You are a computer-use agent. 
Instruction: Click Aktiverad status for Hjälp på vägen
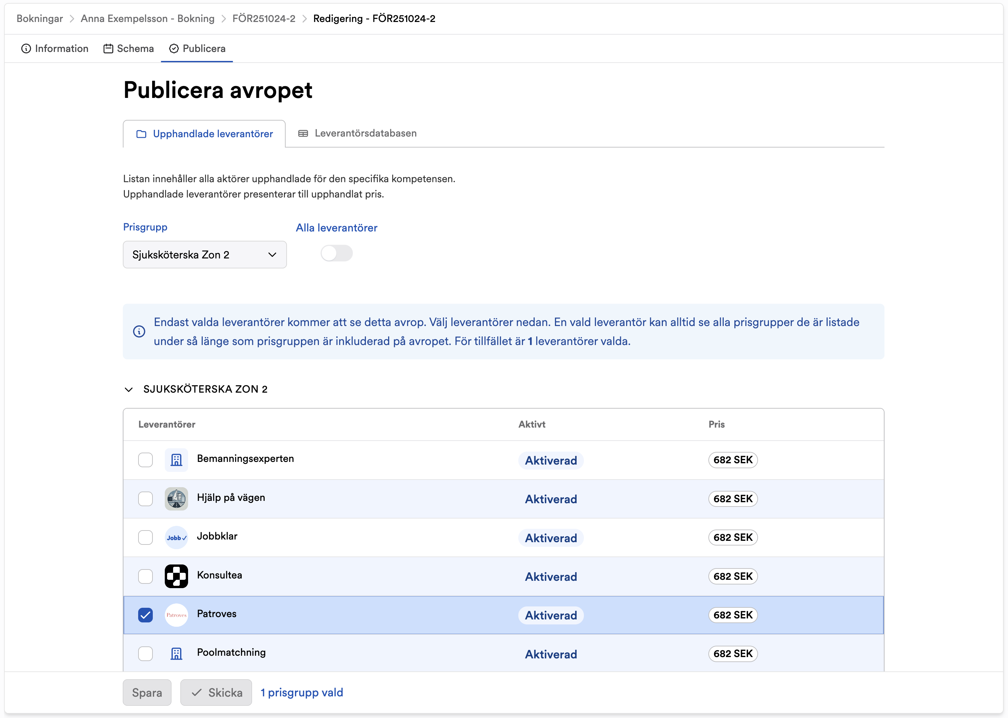pyautogui.click(x=551, y=499)
